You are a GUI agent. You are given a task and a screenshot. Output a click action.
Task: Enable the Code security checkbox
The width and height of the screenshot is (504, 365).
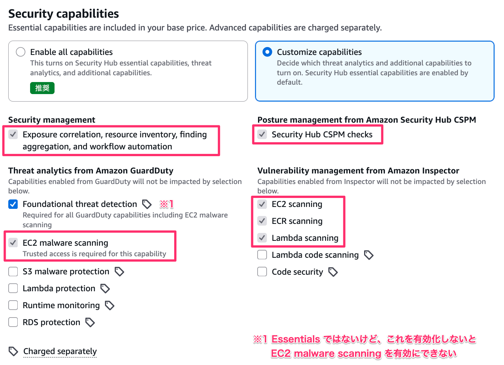[x=262, y=272]
